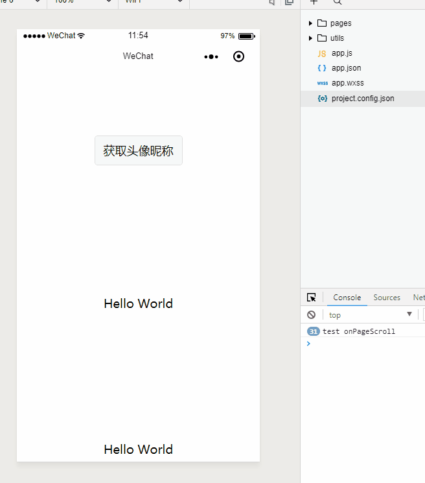This screenshot has height=483, width=425.
Task: Open app.json file
Action: pos(346,68)
